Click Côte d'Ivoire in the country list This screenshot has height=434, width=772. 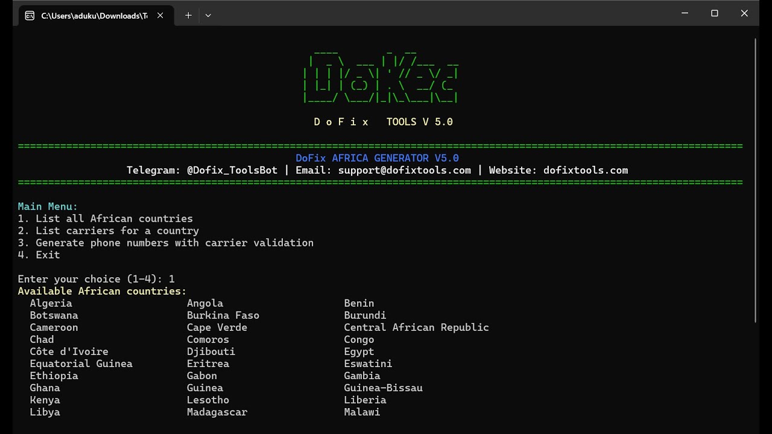[69, 351]
